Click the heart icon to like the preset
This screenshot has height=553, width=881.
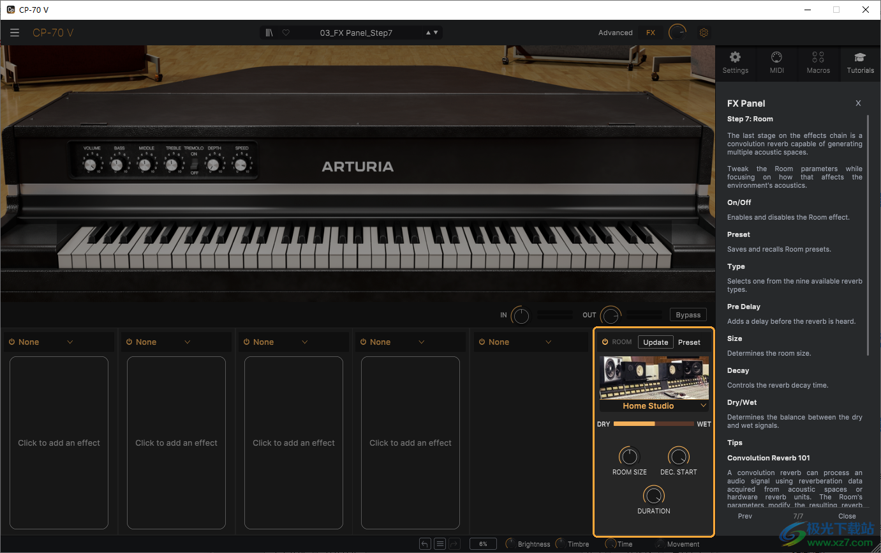[x=285, y=32]
